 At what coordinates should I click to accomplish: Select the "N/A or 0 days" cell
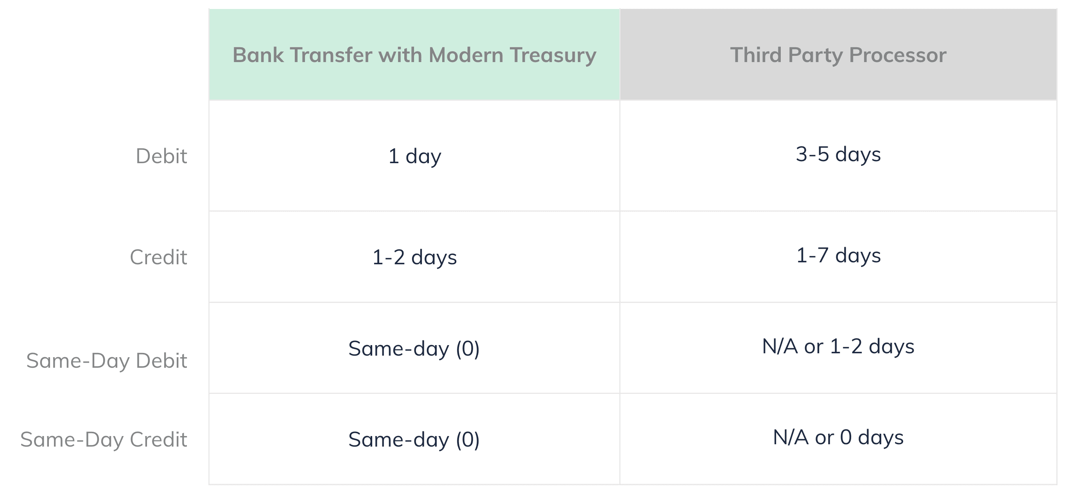[838, 437]
